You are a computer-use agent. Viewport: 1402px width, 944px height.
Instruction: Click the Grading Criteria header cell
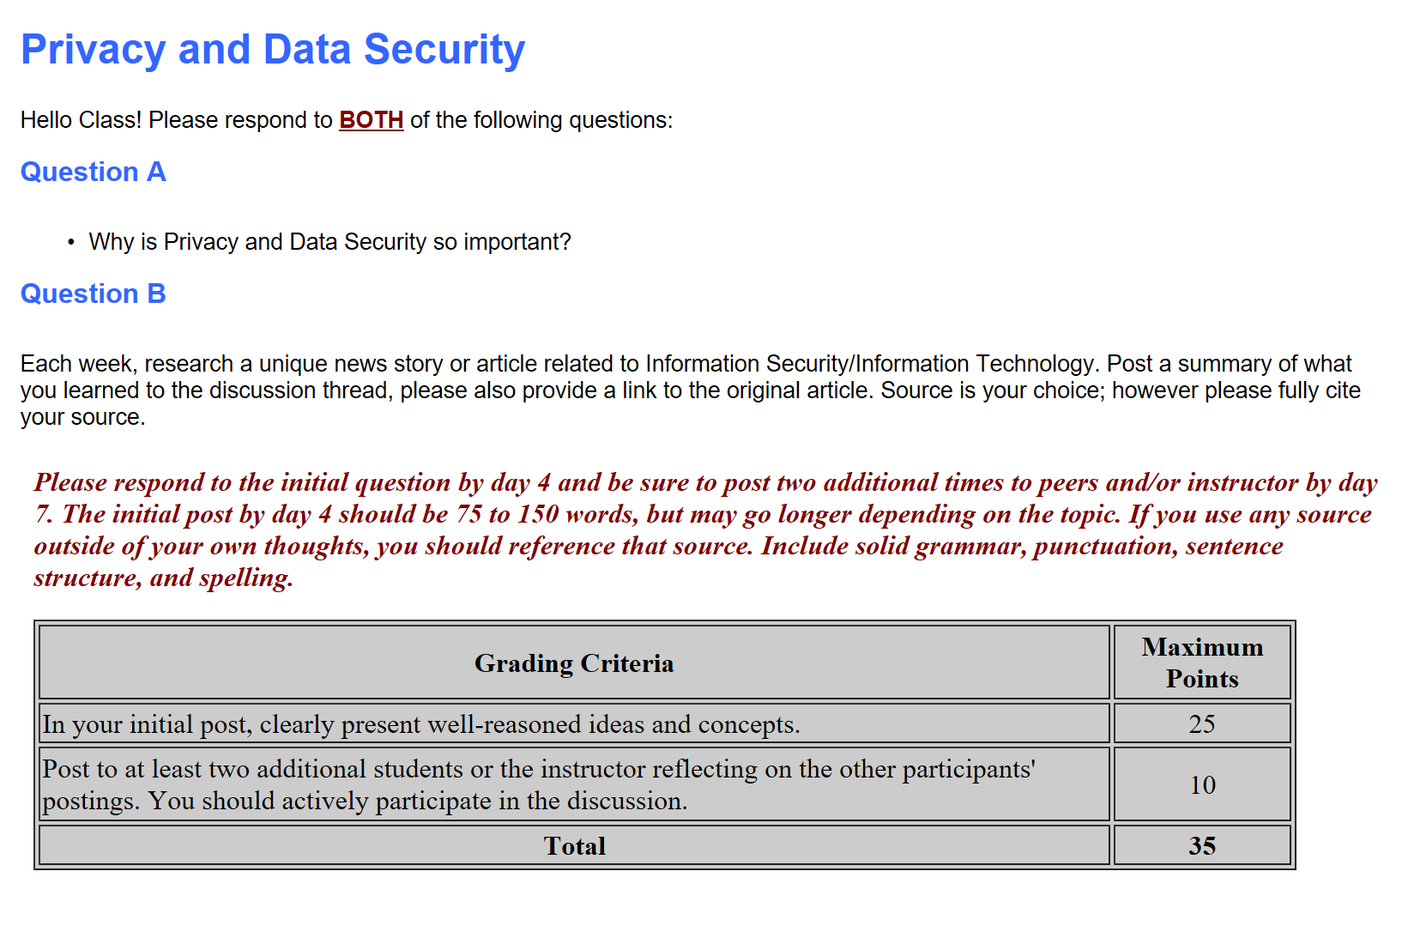pyautogui.click(x=574, y=663)
